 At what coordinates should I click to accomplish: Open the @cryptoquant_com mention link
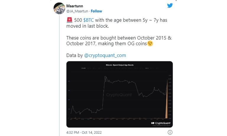pos(105,55)
